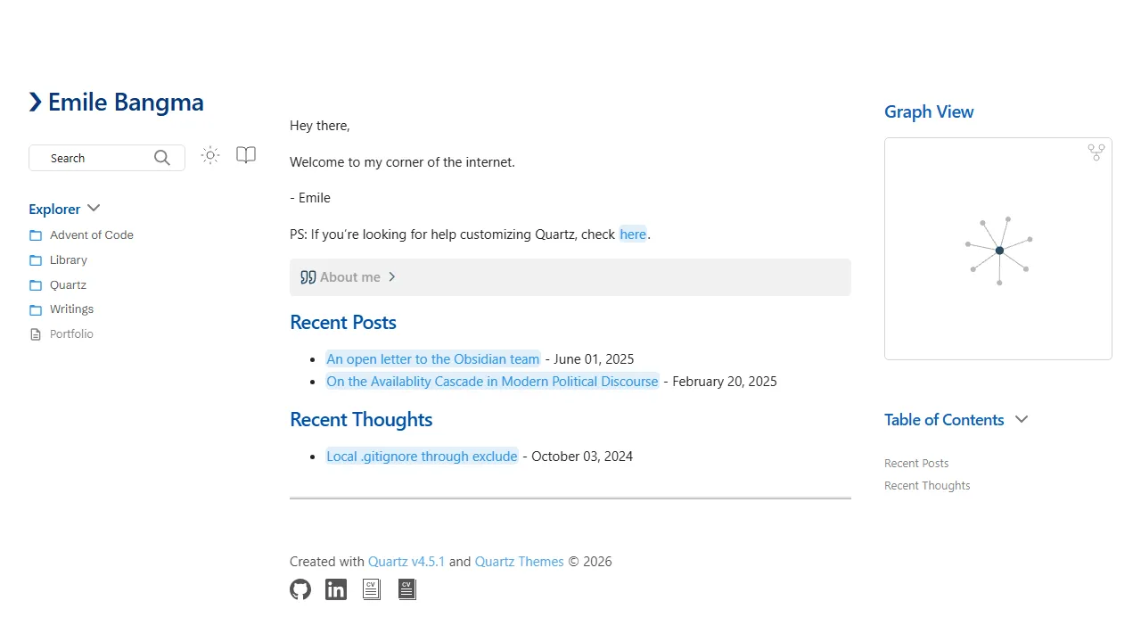Click the folder icon beside Advent of Code
Viewport: 1141px width, 642px height.
click(35, 235)
